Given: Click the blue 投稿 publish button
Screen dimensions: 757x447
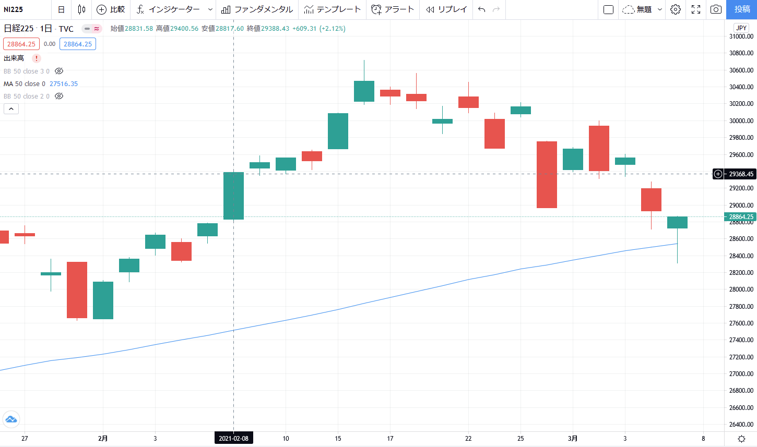Looking at the screenshot, I should coord(742,9).
